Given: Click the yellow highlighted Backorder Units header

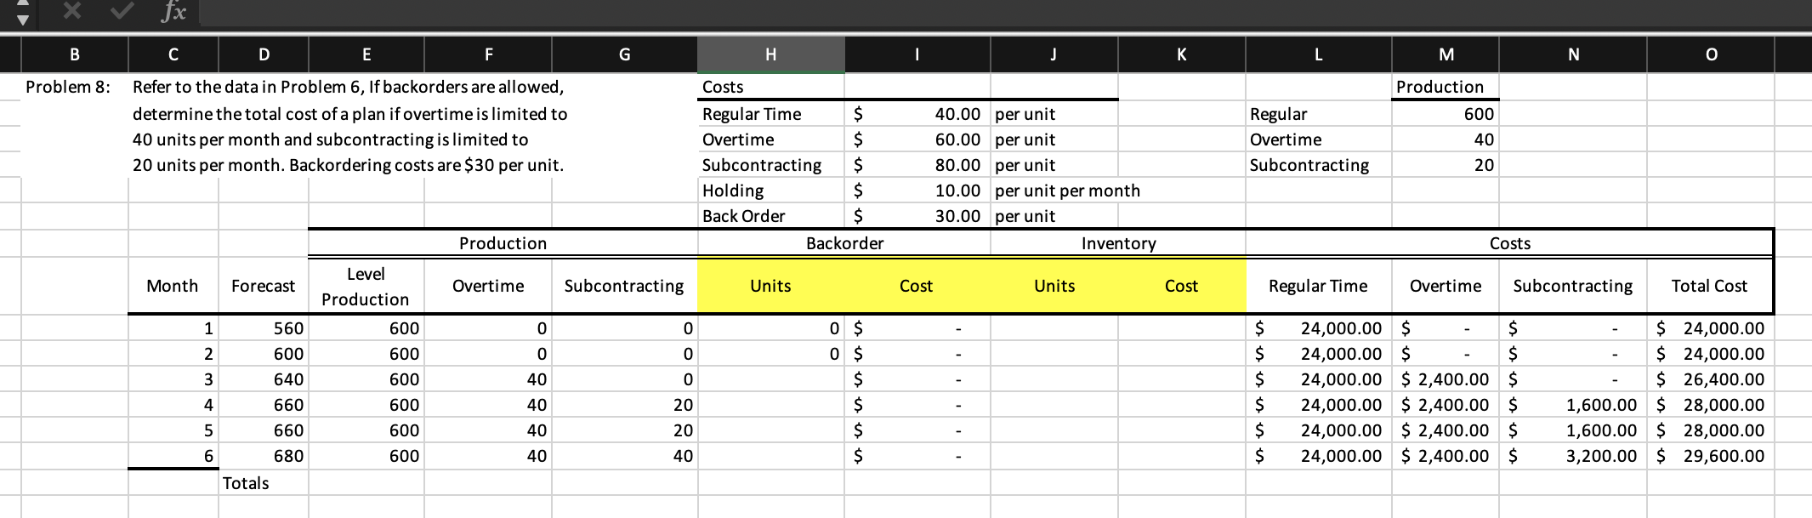Looking at the screenshot, I should (x=770, y=286).
